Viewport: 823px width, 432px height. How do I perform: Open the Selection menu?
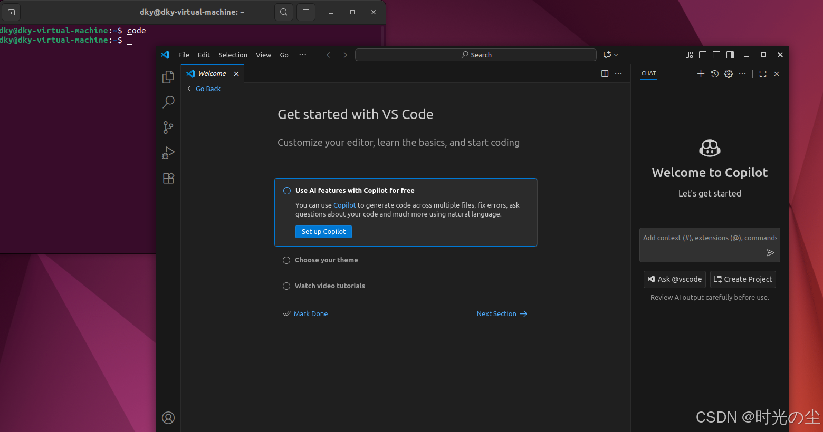click(233, 55)
